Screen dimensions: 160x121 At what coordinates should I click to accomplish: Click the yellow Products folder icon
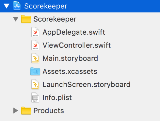tap(26, 111)
